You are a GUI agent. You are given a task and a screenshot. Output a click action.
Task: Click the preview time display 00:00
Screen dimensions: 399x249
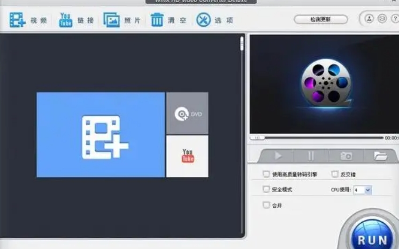pos(392,138)
